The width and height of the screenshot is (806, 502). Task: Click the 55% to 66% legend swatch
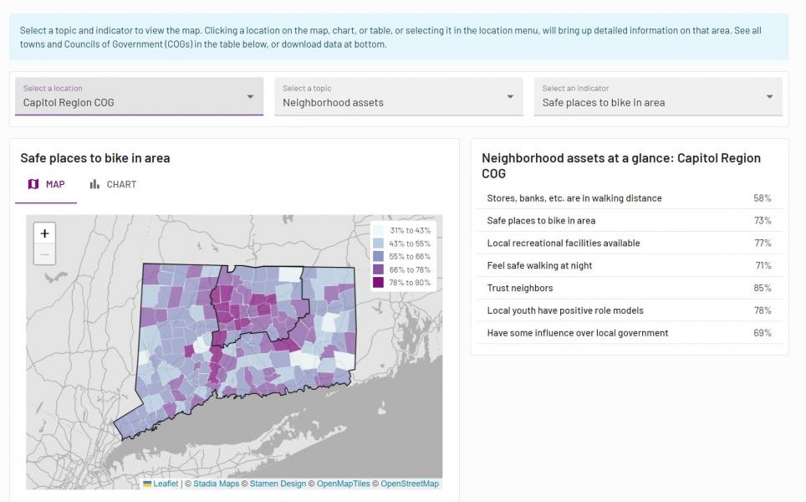[x=378, y=256]
